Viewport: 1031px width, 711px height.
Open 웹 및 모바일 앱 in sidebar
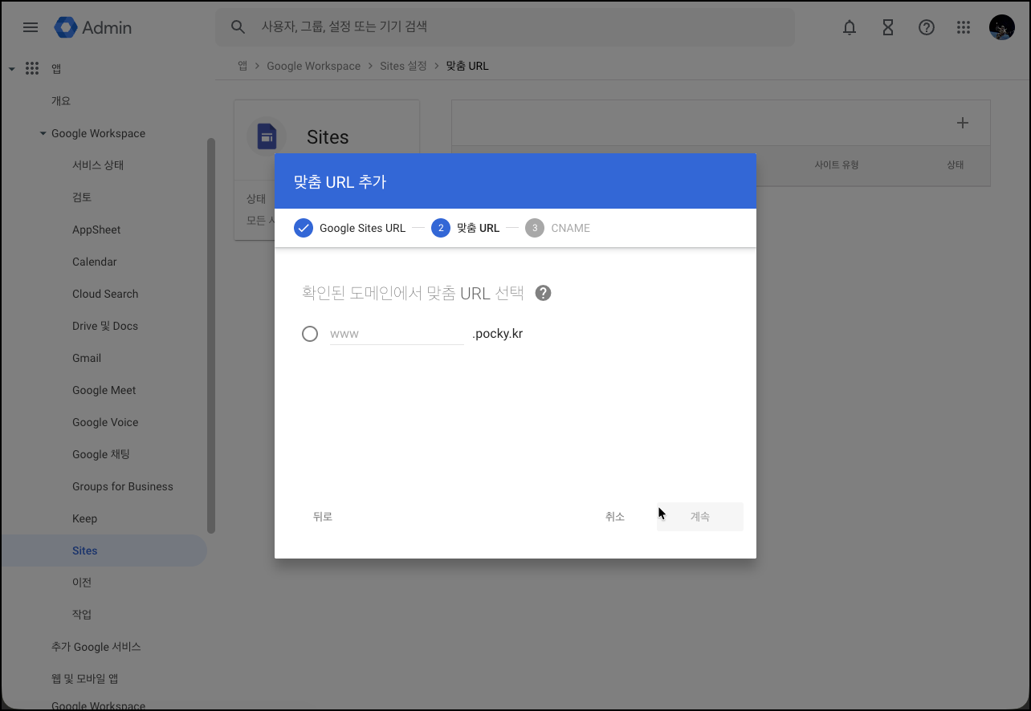[x=85, y=679]
